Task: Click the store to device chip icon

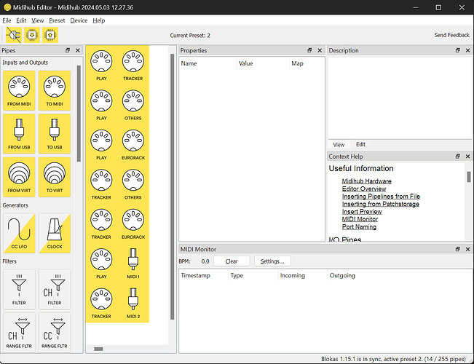Action: click(50, 35)
